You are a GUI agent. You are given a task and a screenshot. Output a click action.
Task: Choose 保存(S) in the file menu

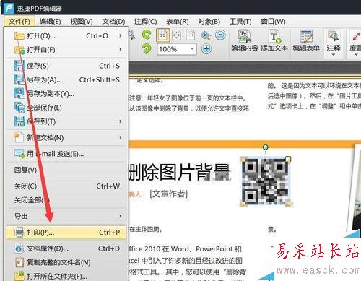[66, 66]
